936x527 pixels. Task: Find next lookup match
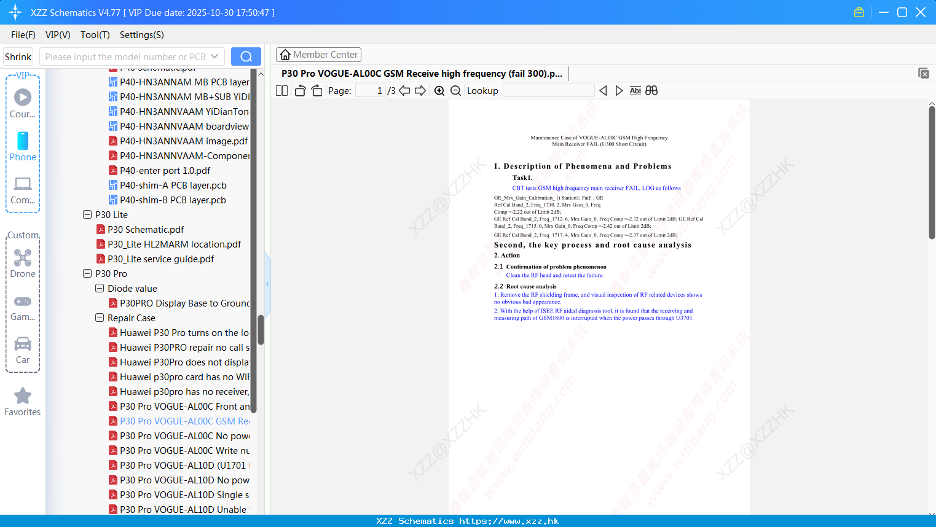619,90
